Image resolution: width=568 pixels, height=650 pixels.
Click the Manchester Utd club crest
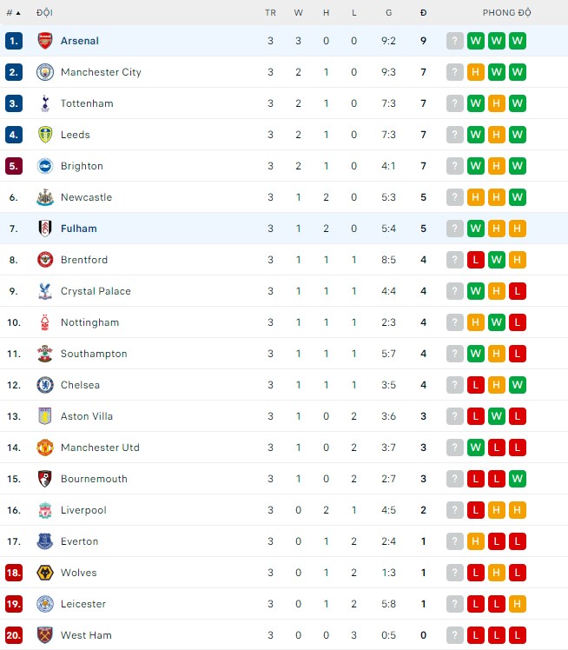point(45,448)
